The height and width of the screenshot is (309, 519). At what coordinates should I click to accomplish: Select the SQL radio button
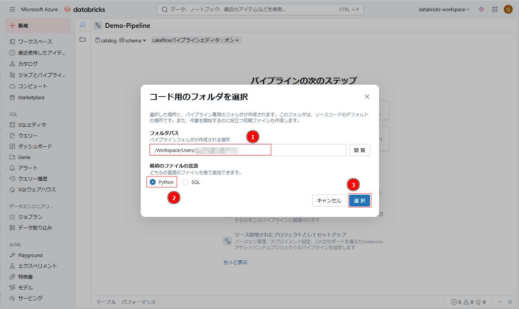tap(185, 182)
